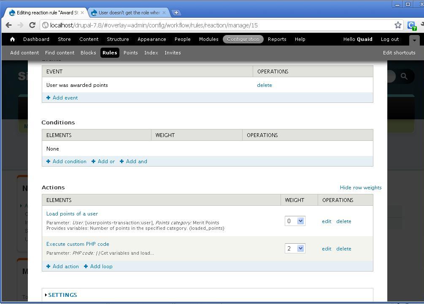424x304 pixels.
Task: Click the plus icon beside Add or
Action: [x=94, y=161]
